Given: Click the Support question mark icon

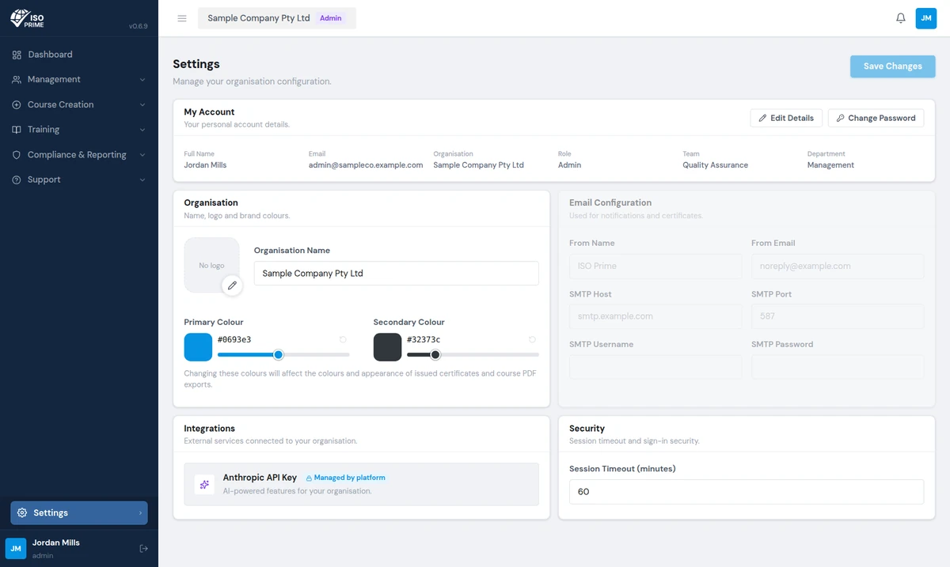Looking at the screenshot, I should 17,180.
